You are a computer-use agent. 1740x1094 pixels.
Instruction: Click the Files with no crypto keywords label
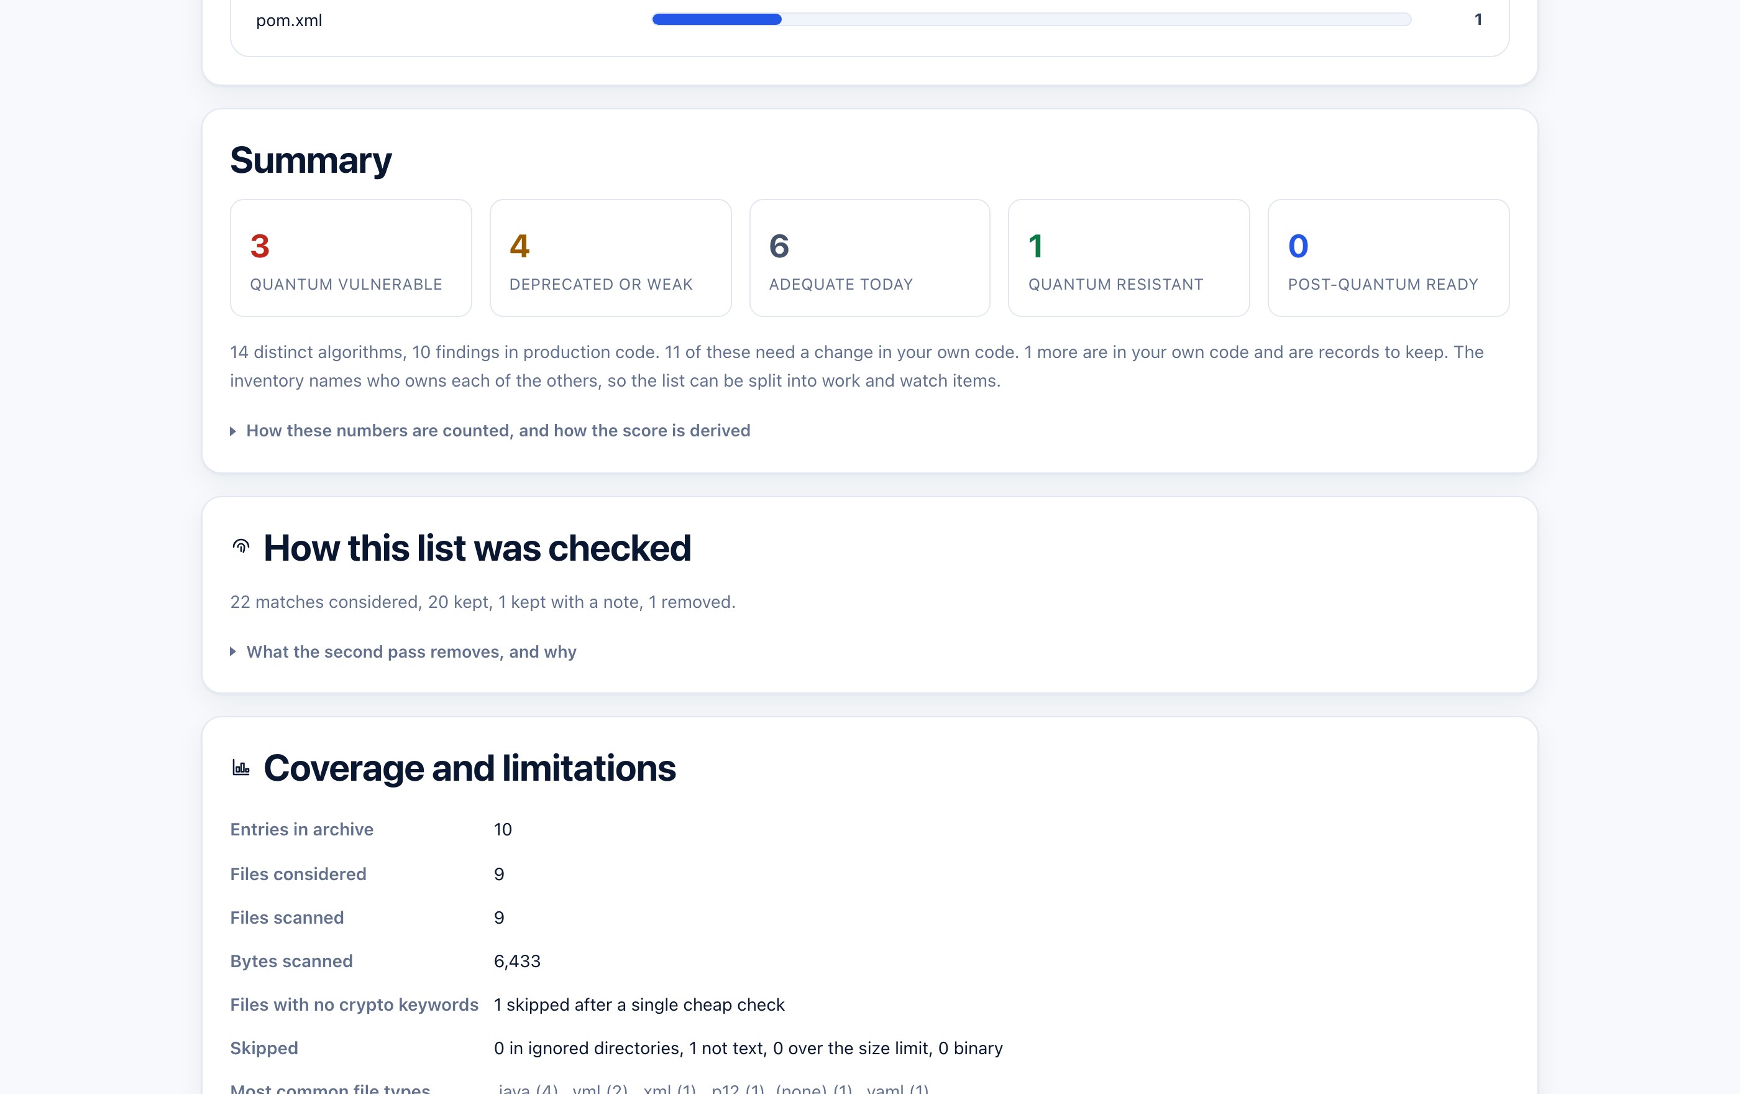pos(354,1004)
